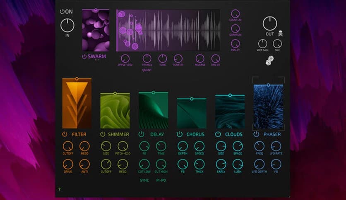Click the REVERSE knob
The image size is (346, 200).
(200, 59)
